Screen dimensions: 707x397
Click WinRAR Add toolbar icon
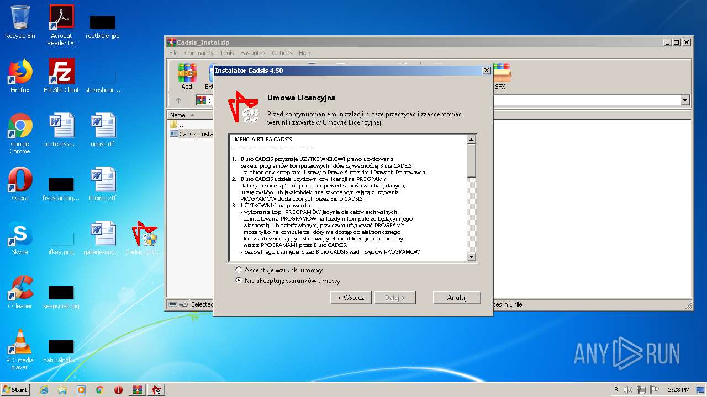(187, 76)
